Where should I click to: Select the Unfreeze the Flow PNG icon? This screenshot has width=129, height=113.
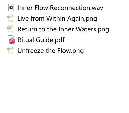click(x=11, y=50)
